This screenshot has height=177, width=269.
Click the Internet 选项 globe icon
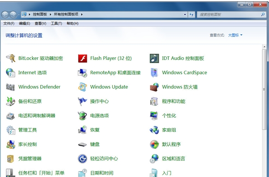[x=10, y=73]
